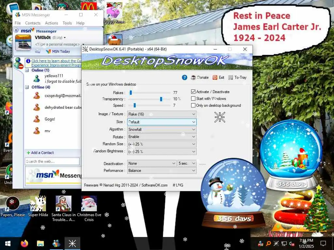Click the MSN Today link text
The height and width of the screenshot is (250, 334).
pyautogui.click(x=61, y=51)
